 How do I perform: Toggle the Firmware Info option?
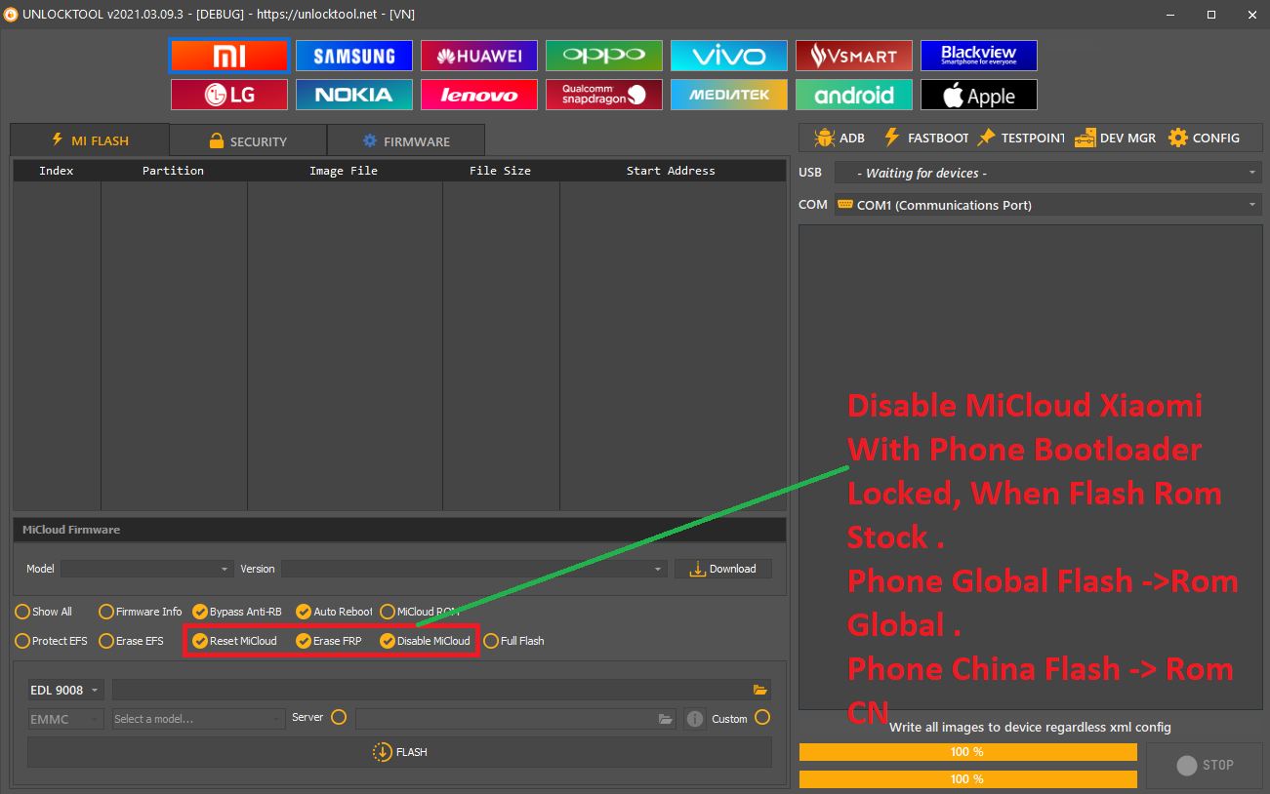pos(141,612)
